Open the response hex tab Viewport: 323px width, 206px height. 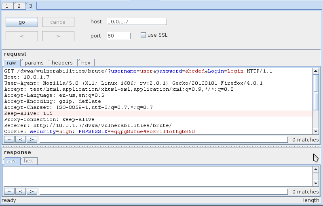coord(29,161)
